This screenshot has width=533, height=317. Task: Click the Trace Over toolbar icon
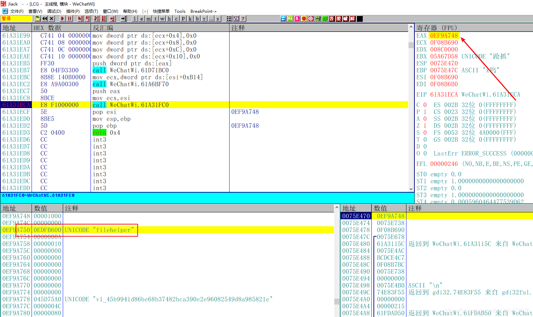pyautogui.click(x=104, y=19)
